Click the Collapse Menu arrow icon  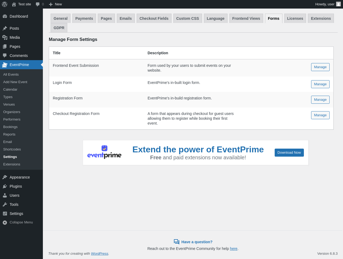(x=5, y=222)
